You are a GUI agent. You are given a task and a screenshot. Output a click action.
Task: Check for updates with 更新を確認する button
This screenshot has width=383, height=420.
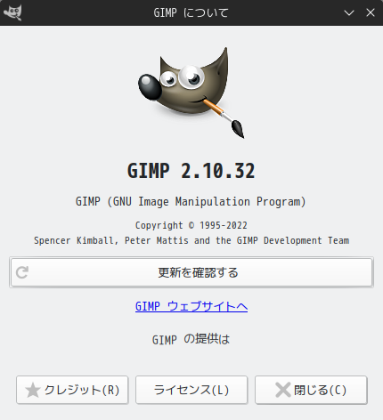click(191, 272)
